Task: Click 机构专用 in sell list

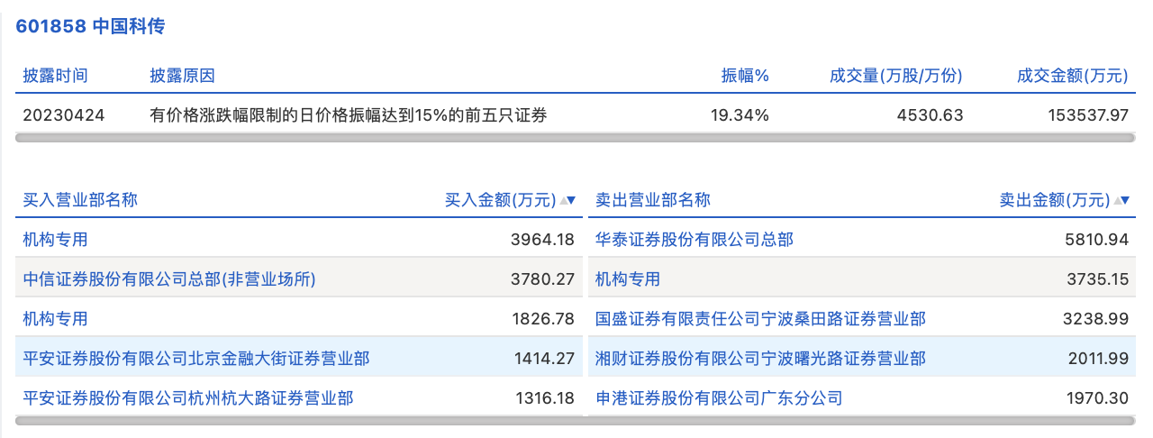Action: pos(628,279)
